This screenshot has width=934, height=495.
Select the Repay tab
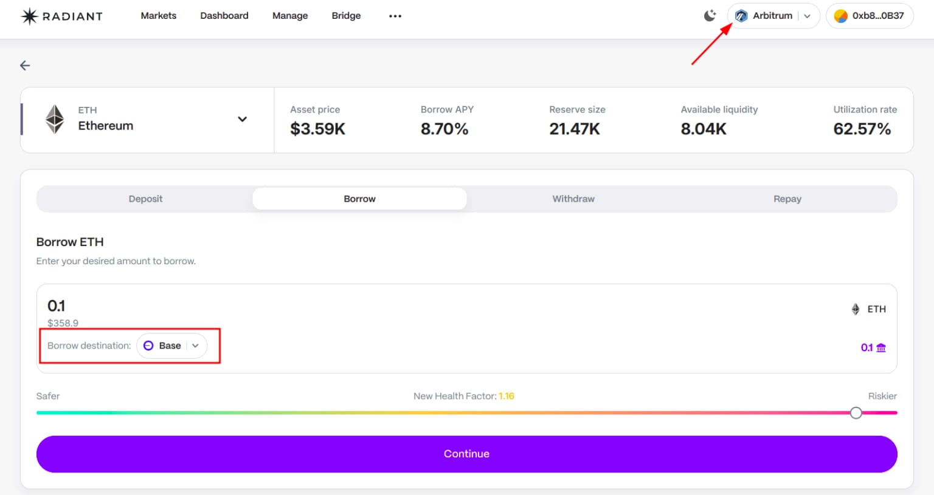[787, 199]
